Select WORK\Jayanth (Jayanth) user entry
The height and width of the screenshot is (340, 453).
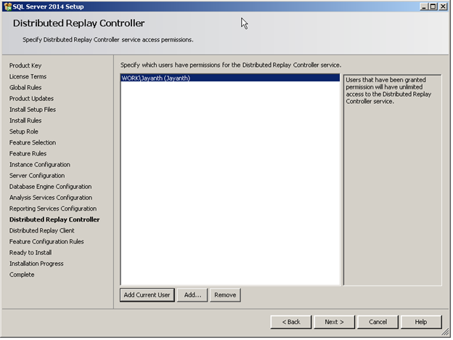tap(230, 78)
